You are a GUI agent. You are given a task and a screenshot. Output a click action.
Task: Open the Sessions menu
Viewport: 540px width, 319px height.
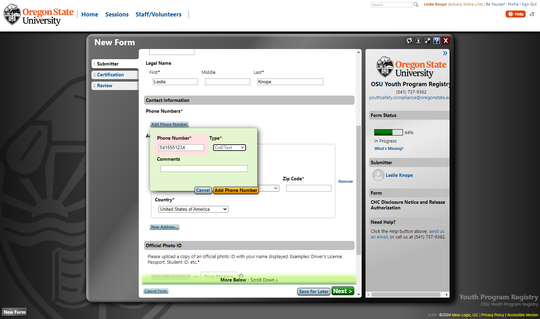pos(117,14)
